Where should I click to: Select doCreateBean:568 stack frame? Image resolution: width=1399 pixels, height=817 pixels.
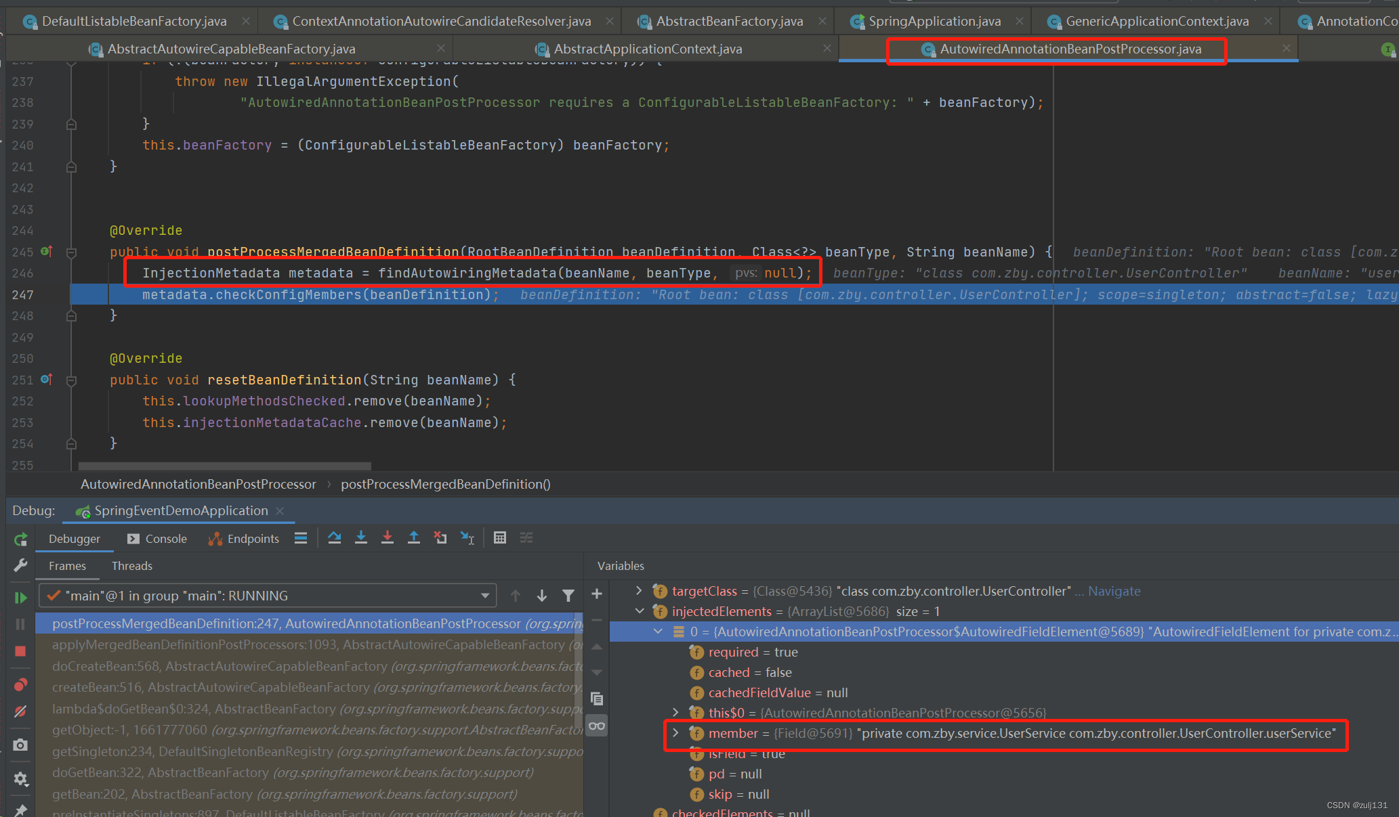309,666
